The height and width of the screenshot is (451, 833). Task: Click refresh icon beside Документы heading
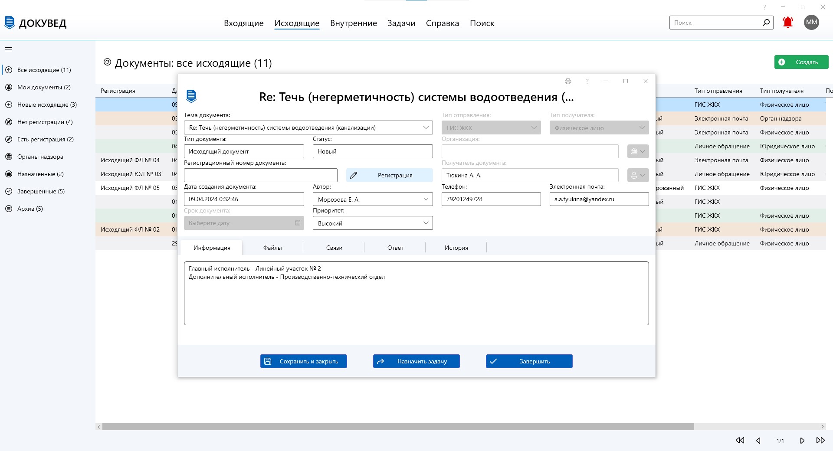point(107,62)
